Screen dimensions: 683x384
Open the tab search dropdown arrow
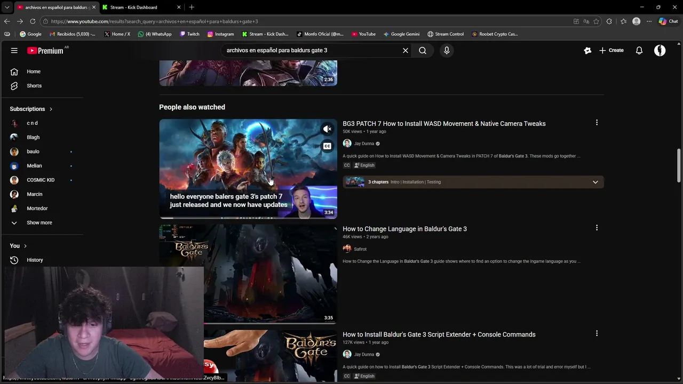point(7,7)
